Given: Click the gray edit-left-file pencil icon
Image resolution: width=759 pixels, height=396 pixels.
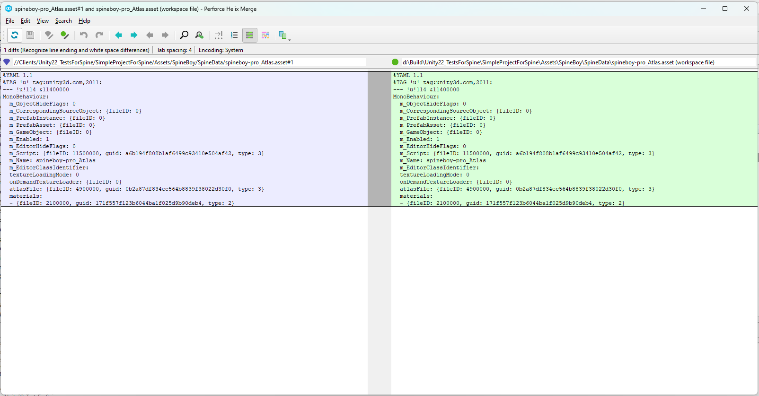Looking at the screenshot, I should click(49, 35).
